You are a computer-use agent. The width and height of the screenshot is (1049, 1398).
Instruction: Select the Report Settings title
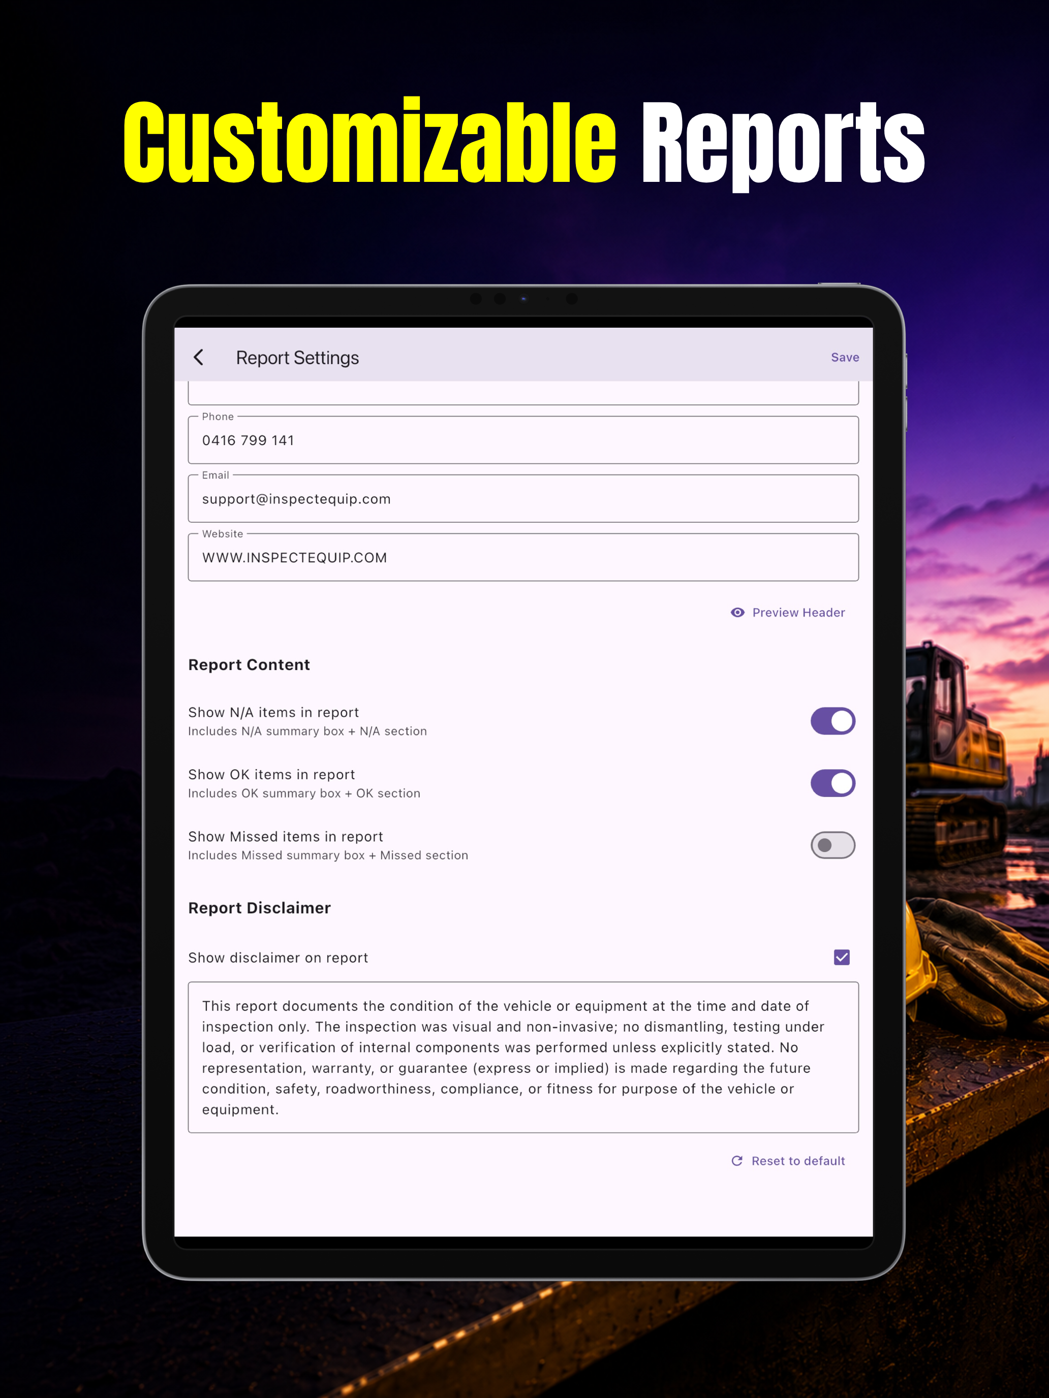click(297, 358)
